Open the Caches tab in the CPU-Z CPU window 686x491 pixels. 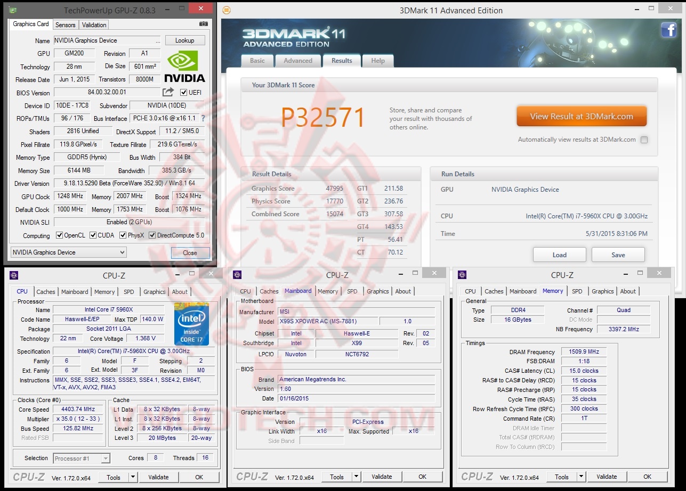click(46, 292)
